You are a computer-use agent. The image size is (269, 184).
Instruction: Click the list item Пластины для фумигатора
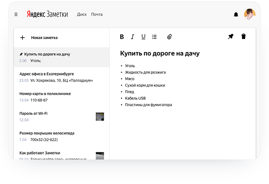pyautogui.click(x=148, y=105)
